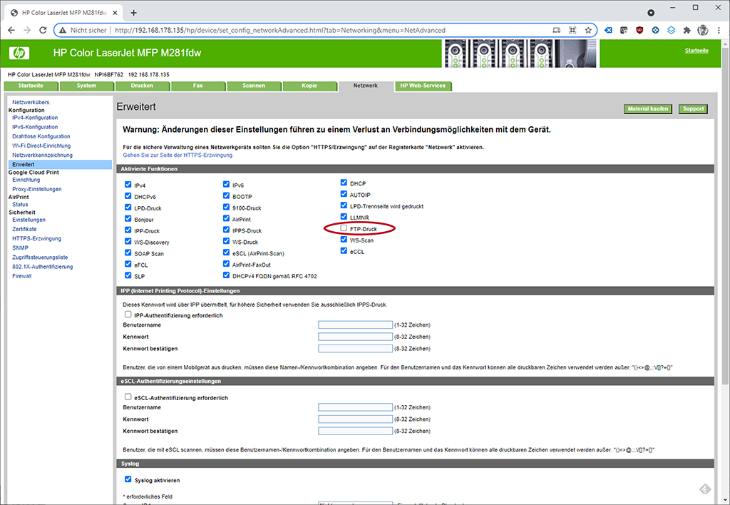The width and height of the screenshot is (730, 505).
Task: Tick IPP-Authentifizierung erforderlich
Action: tap(128, 314)
